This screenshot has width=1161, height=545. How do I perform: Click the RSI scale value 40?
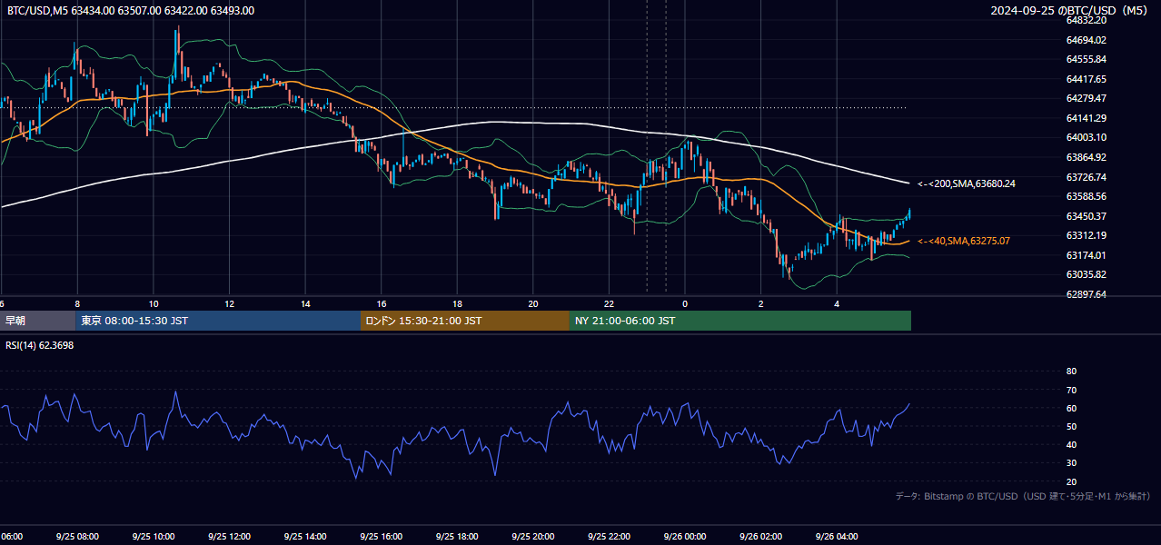1071,445
